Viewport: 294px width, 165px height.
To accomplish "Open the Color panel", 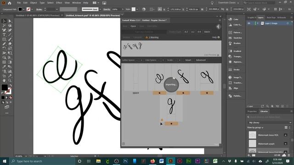I will tap(233, 19).
